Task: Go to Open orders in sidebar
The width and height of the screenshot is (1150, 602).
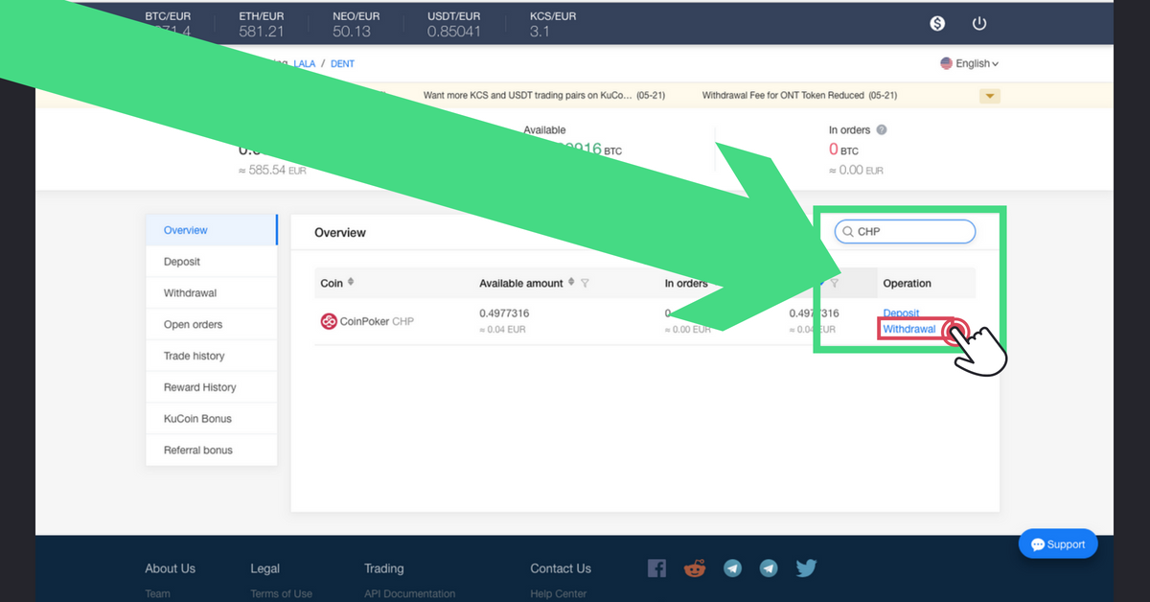Action: 211,324
